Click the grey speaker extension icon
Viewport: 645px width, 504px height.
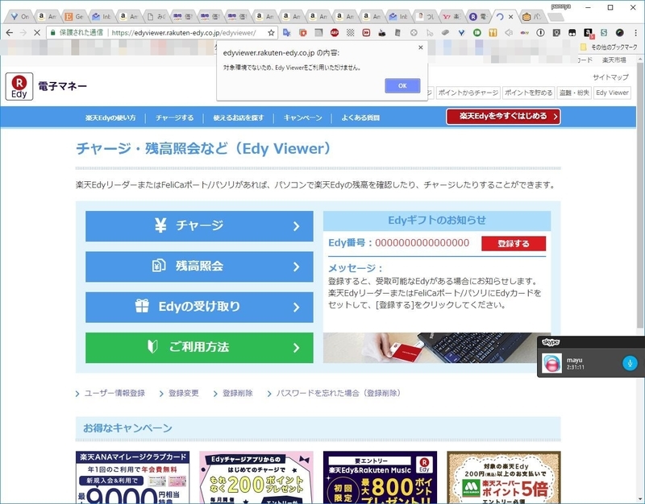(509, 32)
